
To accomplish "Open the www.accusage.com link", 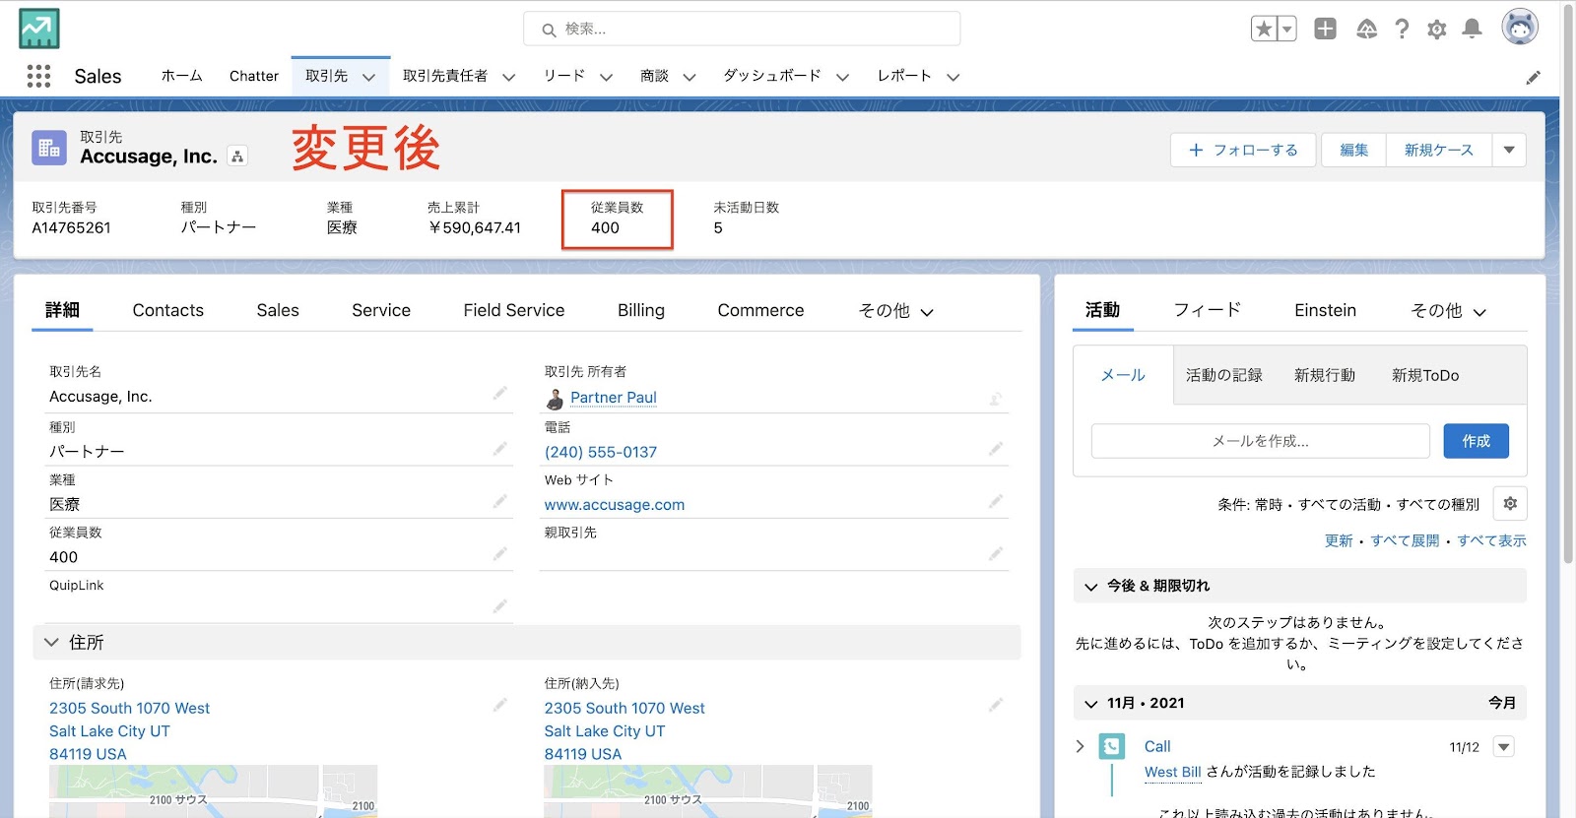I will [615, 504].
